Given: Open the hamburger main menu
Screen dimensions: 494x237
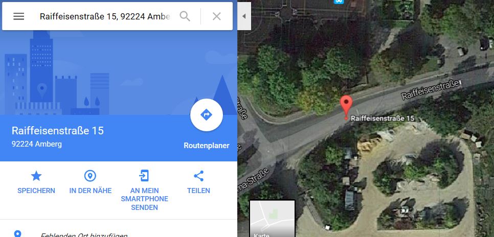Looking at the screenshot, I should [x=18, y=16].
